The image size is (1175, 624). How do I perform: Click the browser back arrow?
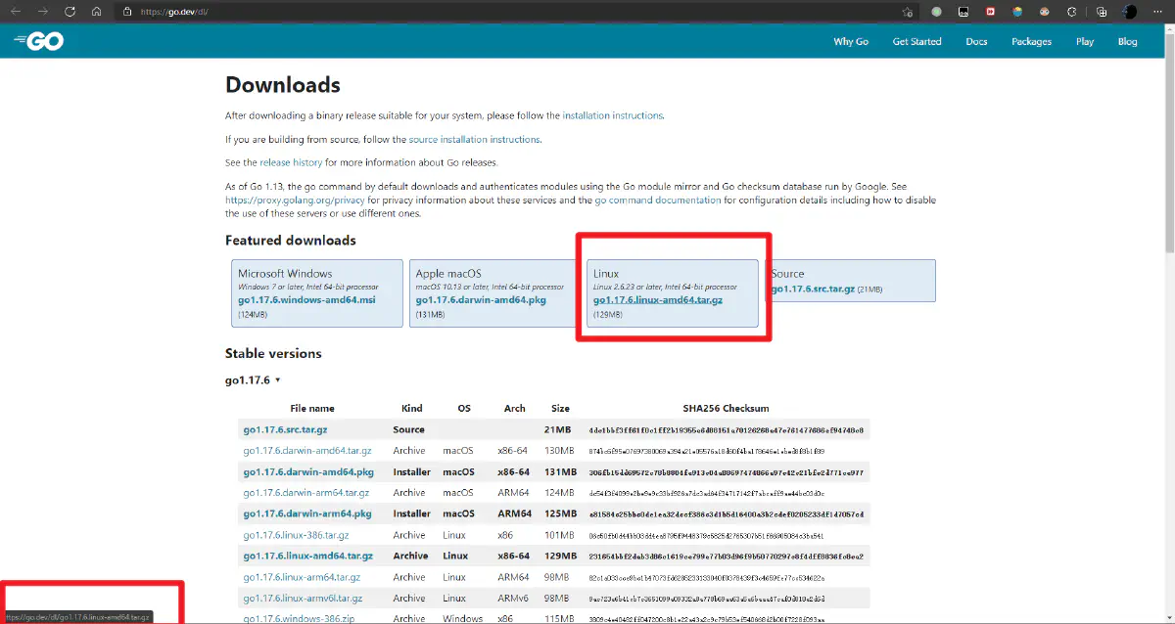(x=16, y=12)
